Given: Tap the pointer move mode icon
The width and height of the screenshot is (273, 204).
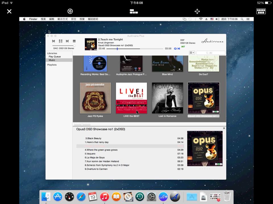Looking at the screenshot, I should (x=197, y=11).
